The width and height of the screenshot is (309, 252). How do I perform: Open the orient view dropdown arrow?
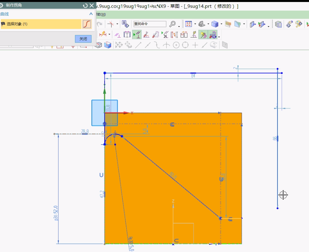208,24
